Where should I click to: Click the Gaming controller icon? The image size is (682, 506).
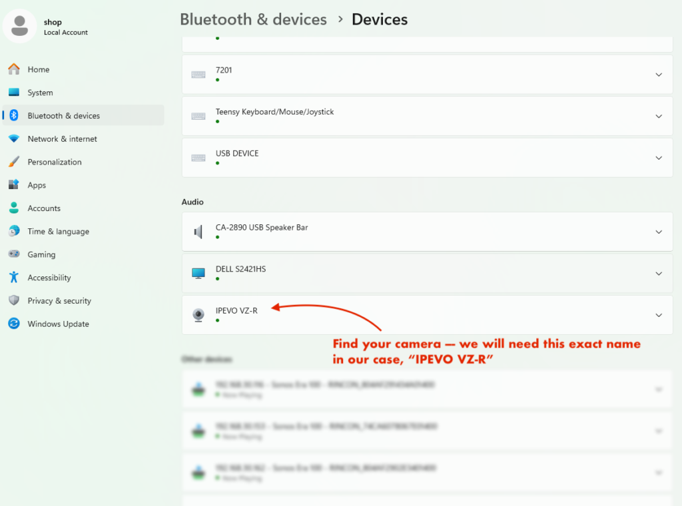14,254
